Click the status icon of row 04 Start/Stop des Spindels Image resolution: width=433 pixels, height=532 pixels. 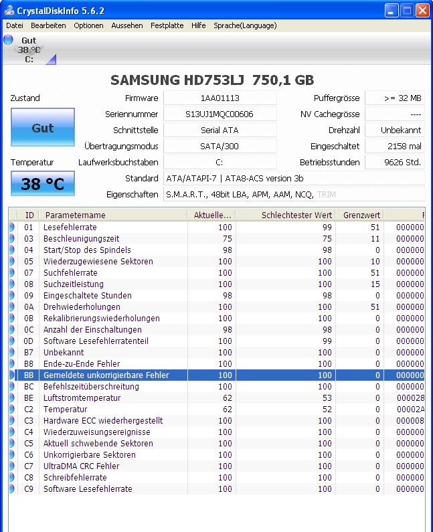[x=12, y=250]
